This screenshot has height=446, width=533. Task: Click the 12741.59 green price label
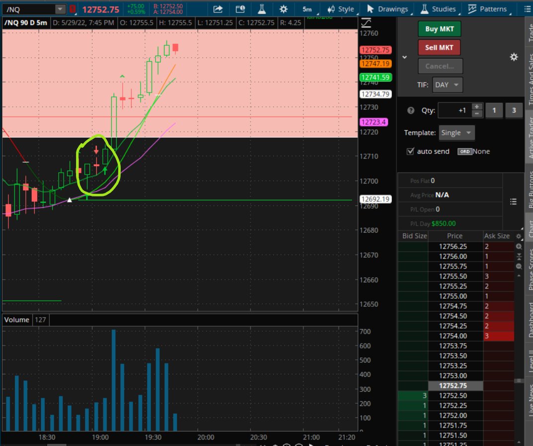coord(375,78)
